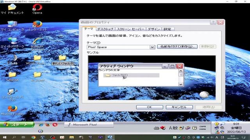Select the WINDIA folder on desktop

[12, 77]
